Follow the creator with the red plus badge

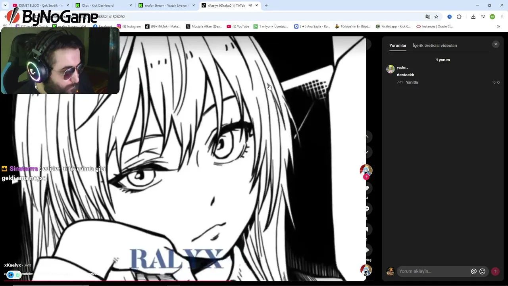pos(366,177)
